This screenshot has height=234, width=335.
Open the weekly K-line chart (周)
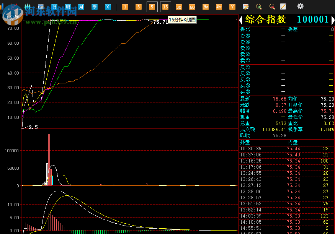point(68,6)
